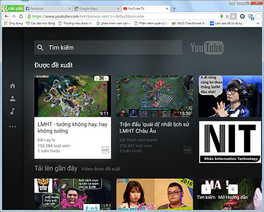Viewport: 264px width, 212px height.
Task: Click the S key Tìm kiếm shortcut hint
Action: coord(206,189)
